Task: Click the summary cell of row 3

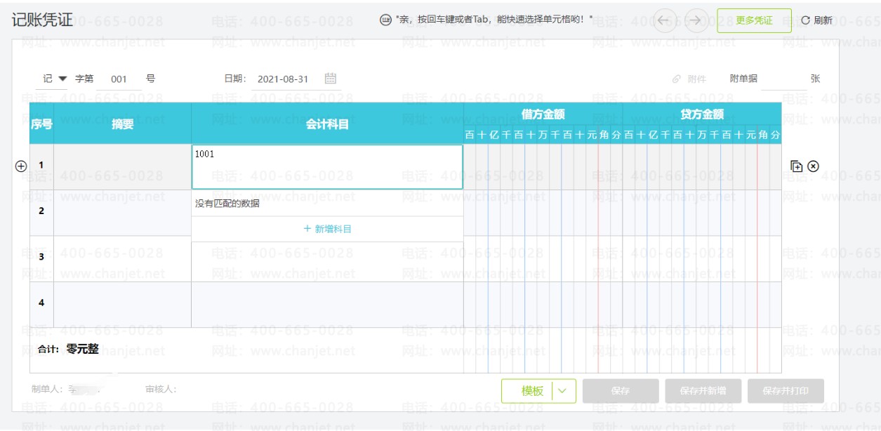Action: point(122,259)
